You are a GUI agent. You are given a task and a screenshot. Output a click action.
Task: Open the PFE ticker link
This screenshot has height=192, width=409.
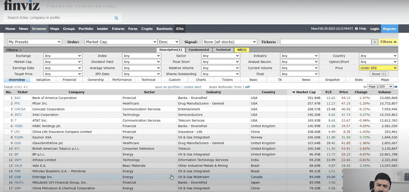click(18, 104)
